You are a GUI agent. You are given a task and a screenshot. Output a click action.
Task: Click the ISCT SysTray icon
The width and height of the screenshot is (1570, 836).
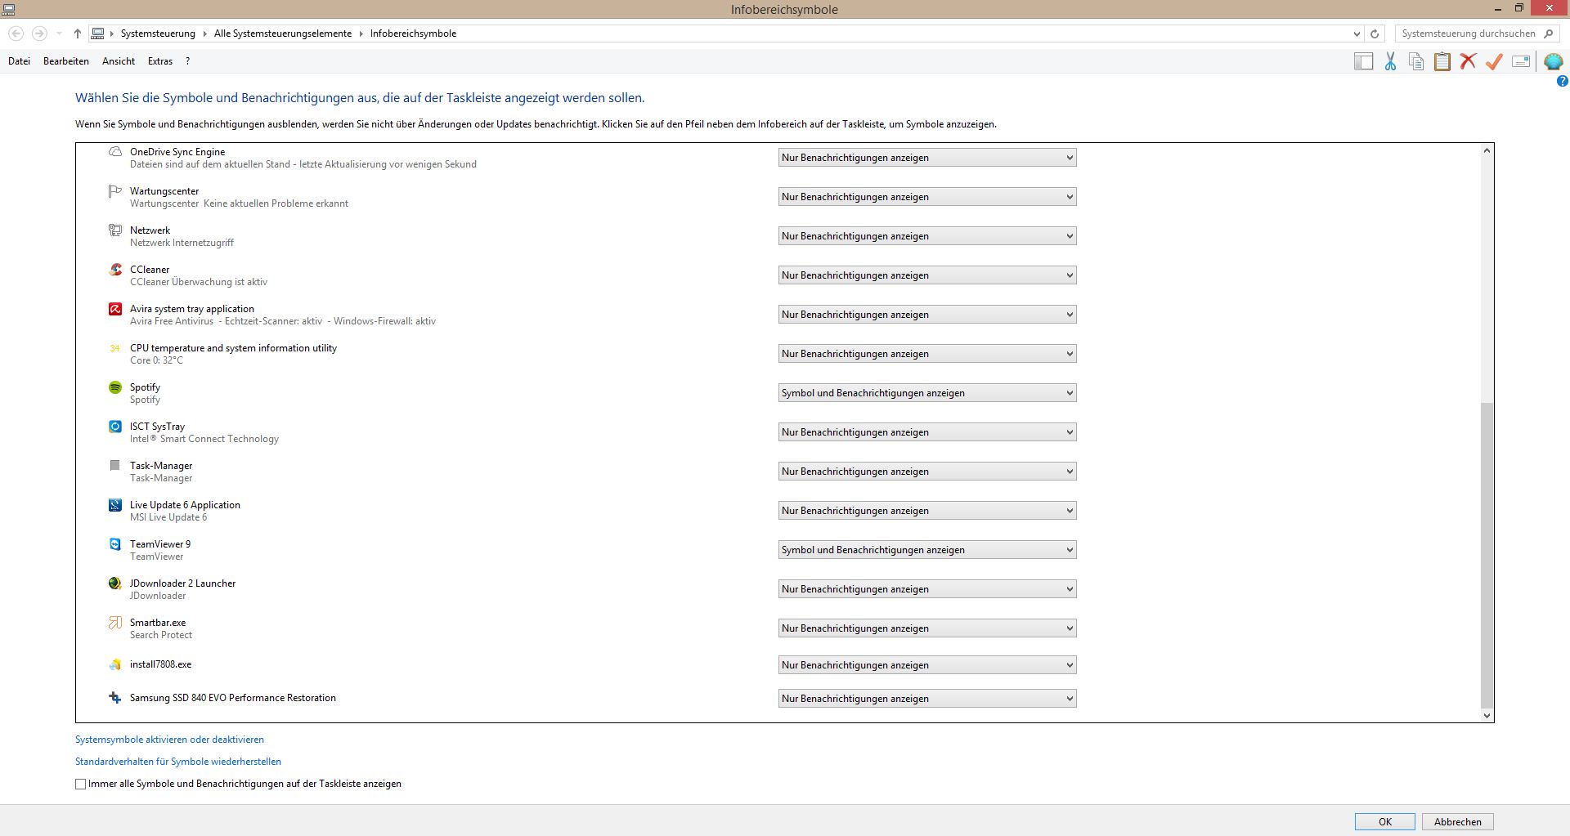click(x=115, y=427)
